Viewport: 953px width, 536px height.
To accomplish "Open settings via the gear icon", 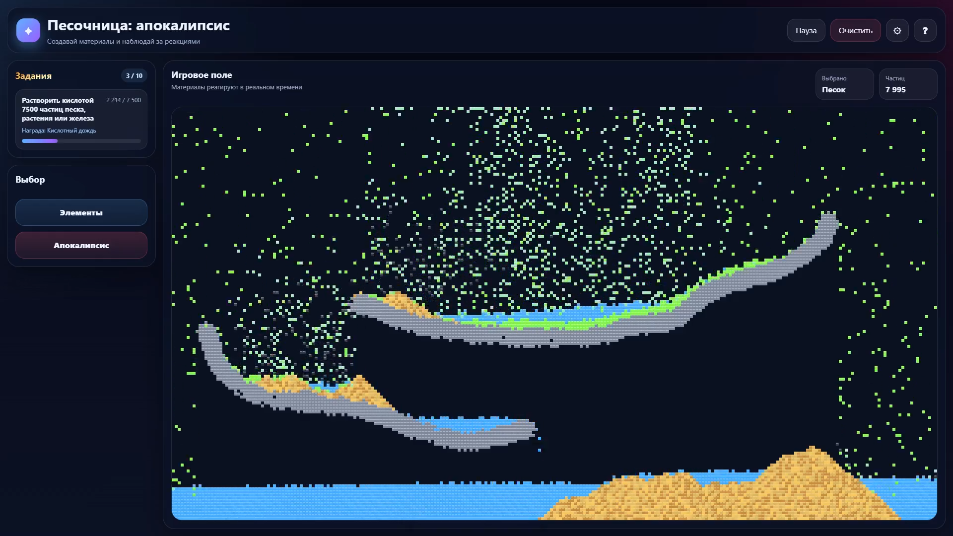I will click(897, 31).
